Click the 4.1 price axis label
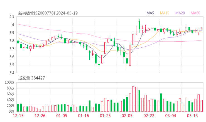The image size is (206, 122). click(11, 17)
